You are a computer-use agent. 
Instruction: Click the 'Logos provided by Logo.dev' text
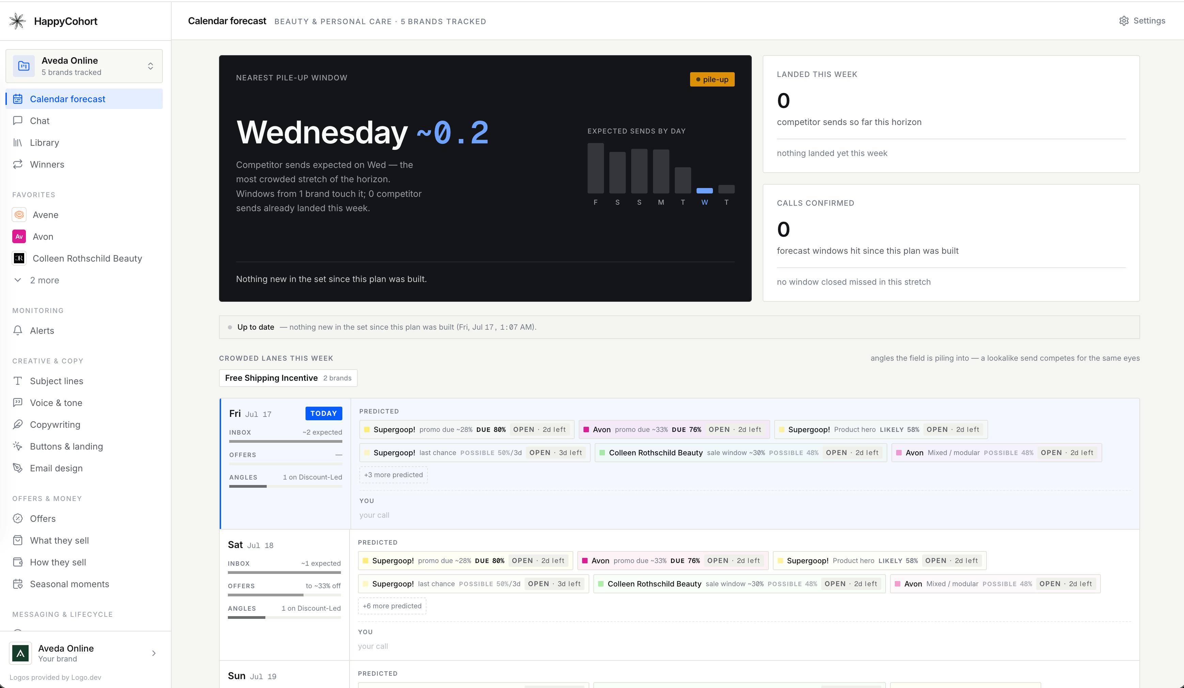point(56,677)
